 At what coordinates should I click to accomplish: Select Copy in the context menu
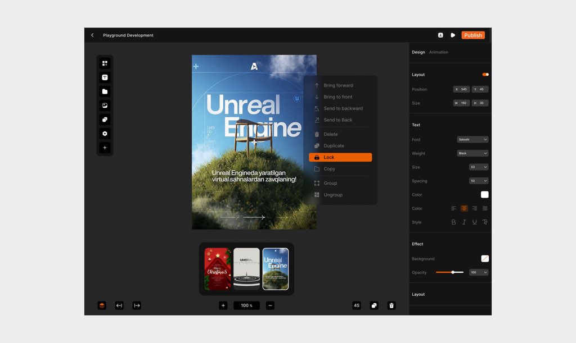coord(340,169)
